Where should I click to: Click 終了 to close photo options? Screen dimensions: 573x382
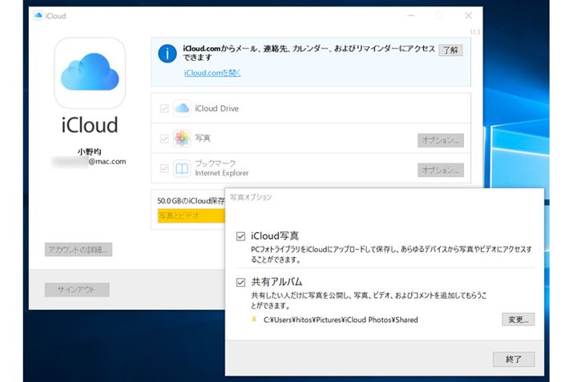pyautogui.click(x=514, y=359)
